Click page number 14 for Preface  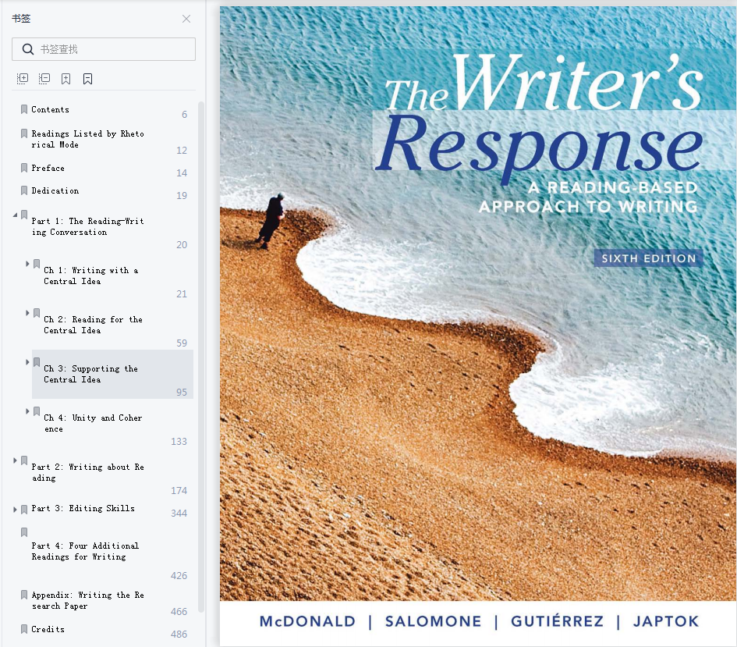[182, 173]
